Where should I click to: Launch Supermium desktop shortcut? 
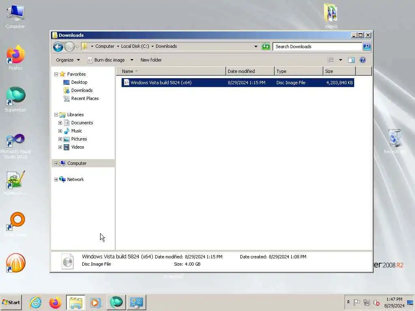(x=15, y=100)
